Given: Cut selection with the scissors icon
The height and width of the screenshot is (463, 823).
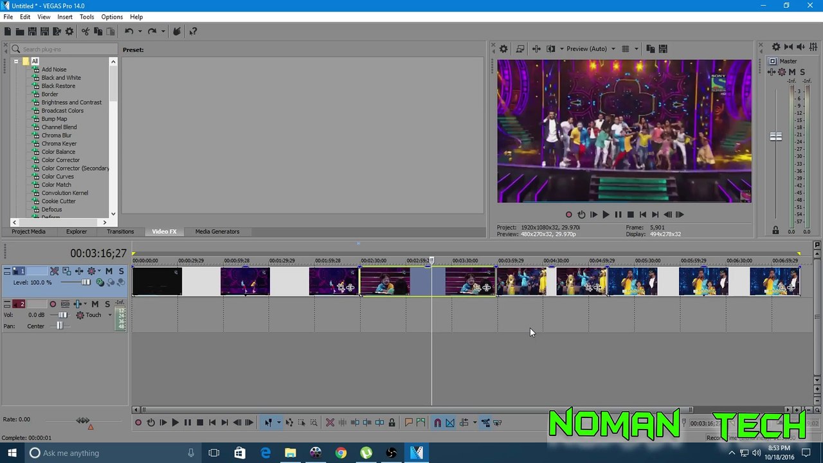Looking at the screenshot, I should 86,32.
